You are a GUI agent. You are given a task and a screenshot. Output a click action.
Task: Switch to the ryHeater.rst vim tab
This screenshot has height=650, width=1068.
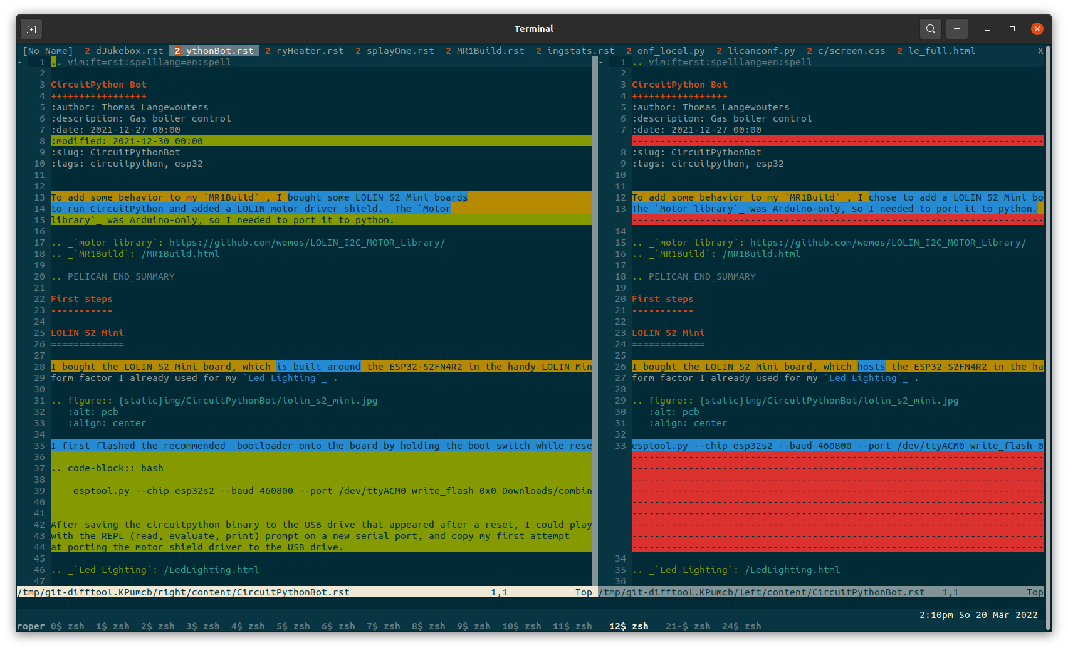pyautogui.click(x=305, y=51)
